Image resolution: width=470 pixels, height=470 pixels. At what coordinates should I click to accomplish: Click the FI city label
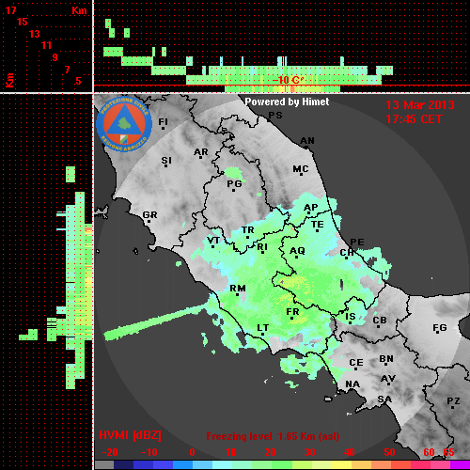point(163,121)
